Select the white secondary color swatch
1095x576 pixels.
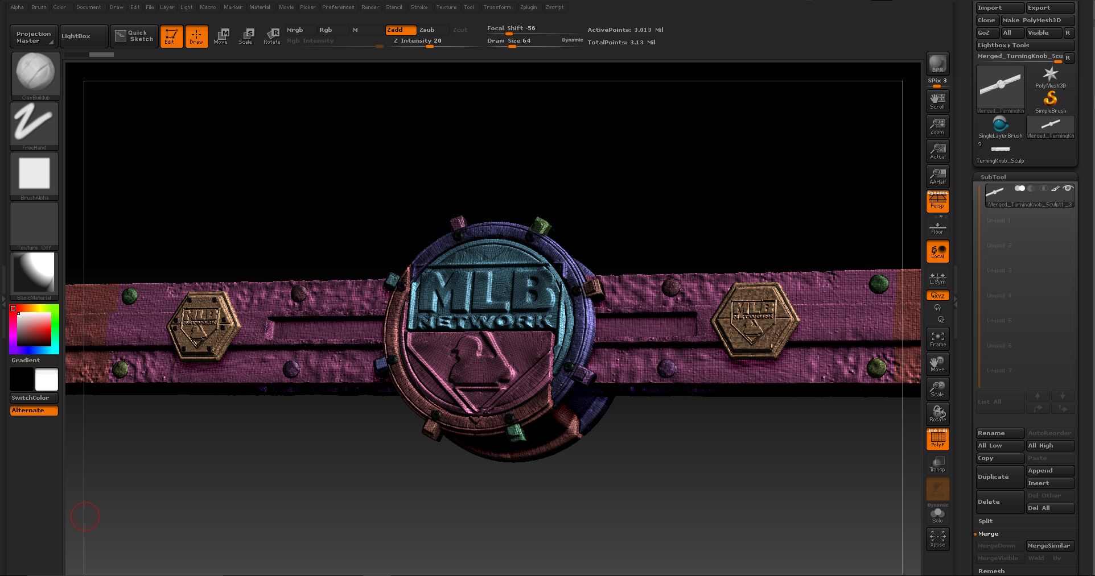pyautogui.click(x=47, y=379)
